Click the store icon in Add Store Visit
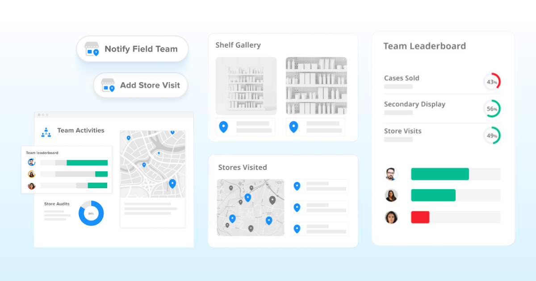 pos(108,85)
